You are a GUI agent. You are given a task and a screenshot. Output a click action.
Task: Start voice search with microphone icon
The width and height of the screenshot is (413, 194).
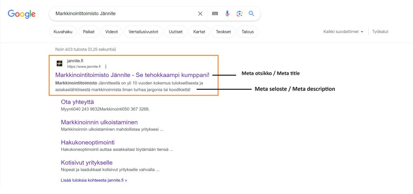pyautogui.click(x=227, y=14)
